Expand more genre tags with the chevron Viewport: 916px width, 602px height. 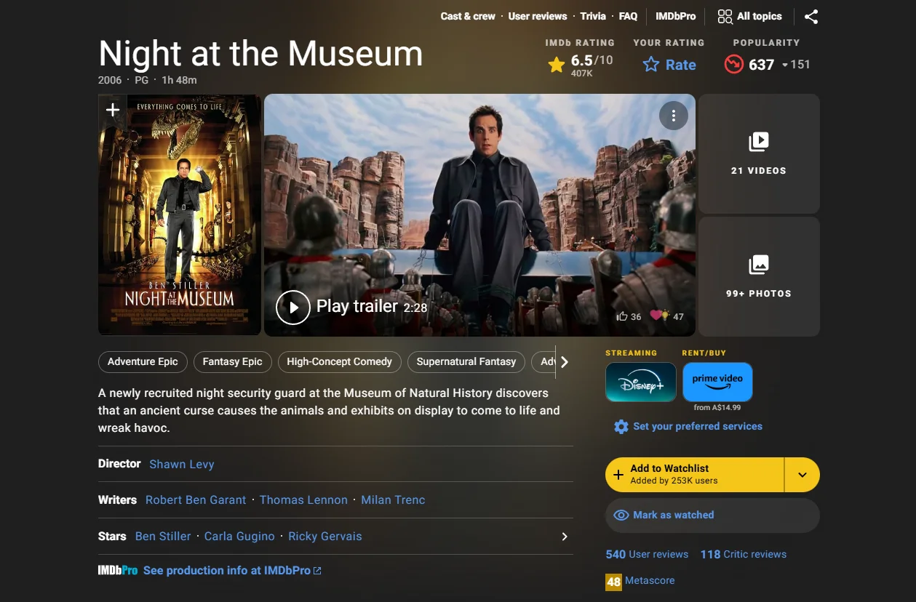pos(564,361)
